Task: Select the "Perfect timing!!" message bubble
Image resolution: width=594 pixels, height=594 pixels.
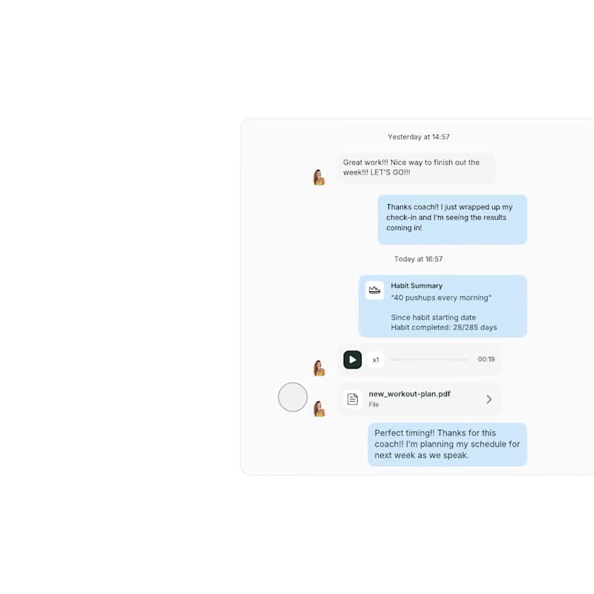Action: pos(447,444)
